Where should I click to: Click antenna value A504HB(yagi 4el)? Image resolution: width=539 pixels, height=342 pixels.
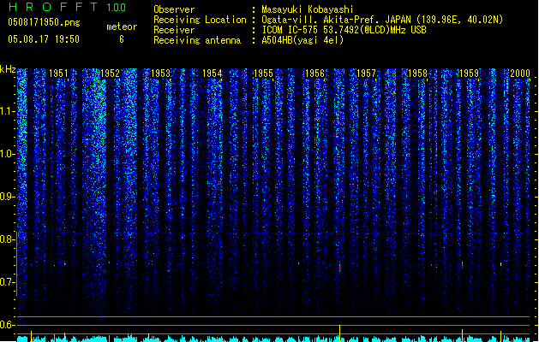302,40
